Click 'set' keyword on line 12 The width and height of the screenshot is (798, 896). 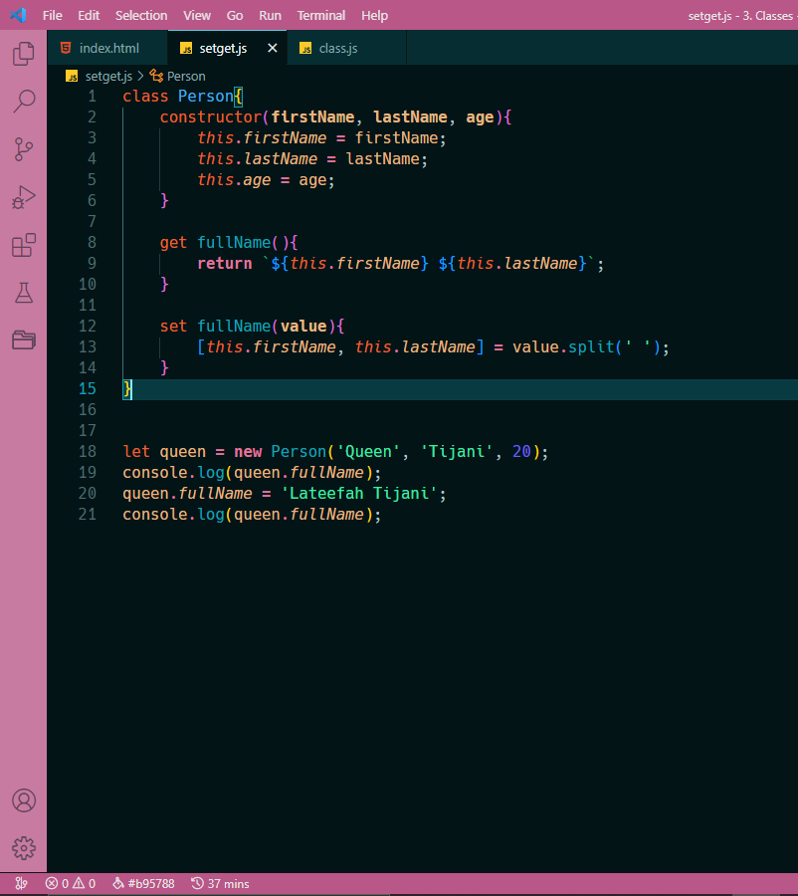tap(173, 327)
